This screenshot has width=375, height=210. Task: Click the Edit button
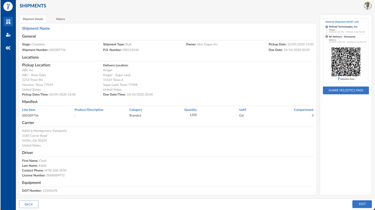pos(362,204)
